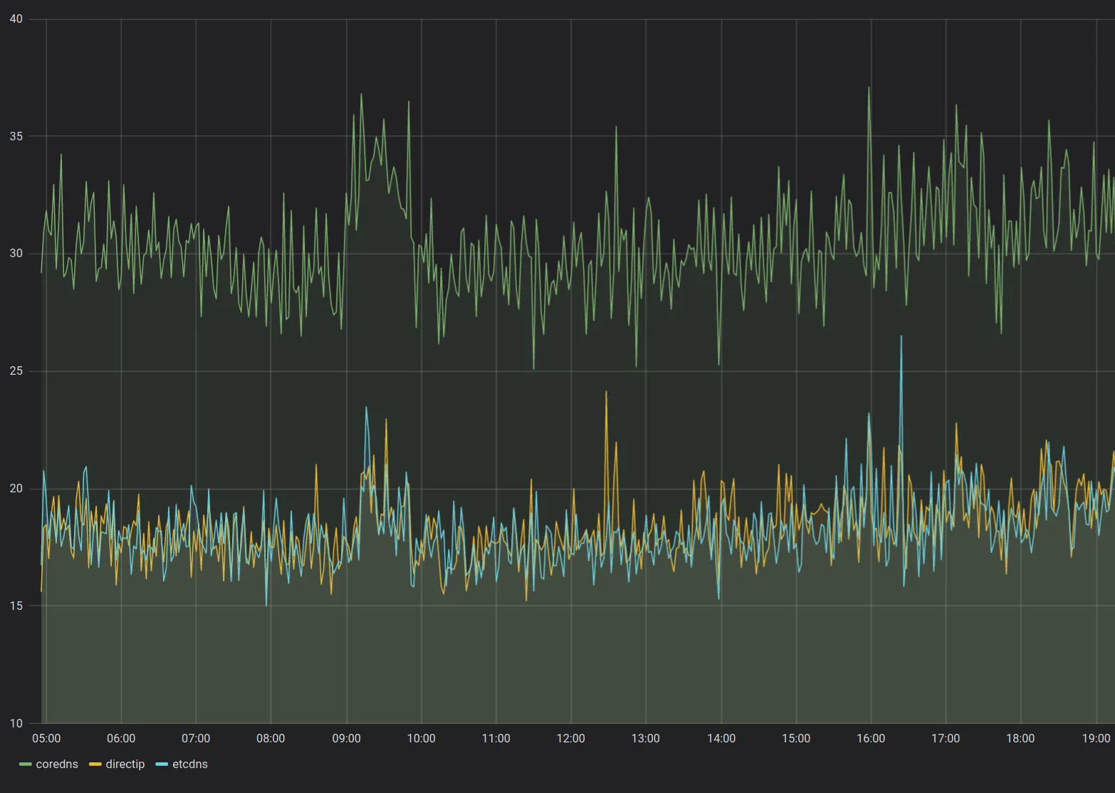Click the tall blue etcdns spike after 16:00
The width and height of the screenshot is (1115, 793).
point(901,337)
